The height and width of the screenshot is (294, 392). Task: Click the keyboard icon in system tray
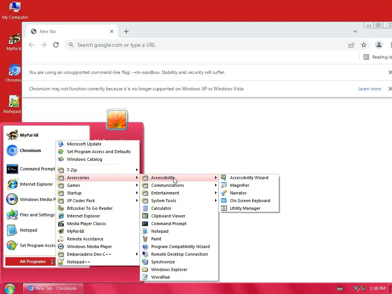point(340,289)
